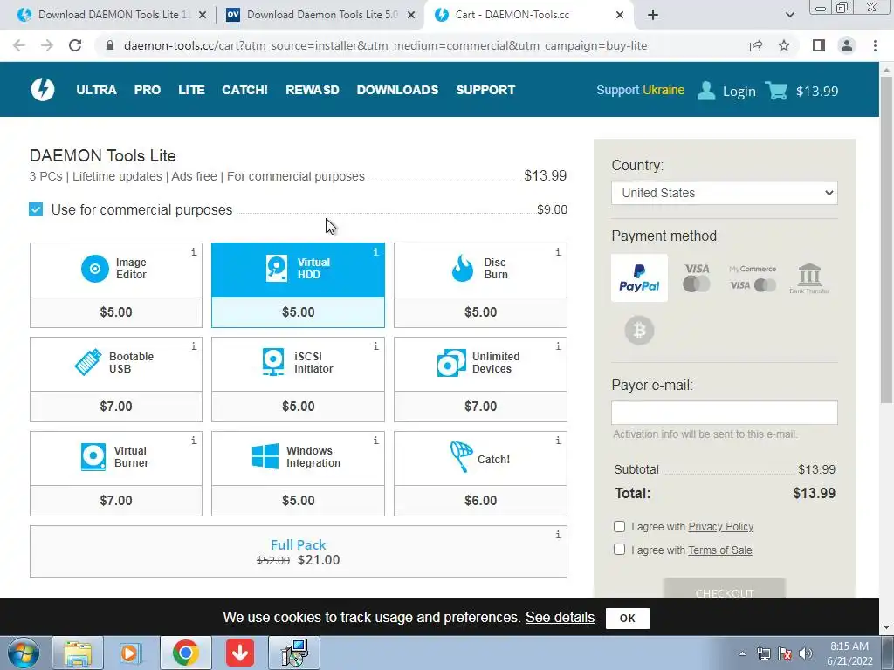
Task: Open the Terms of Sale link
Action: tap(720, 550)
